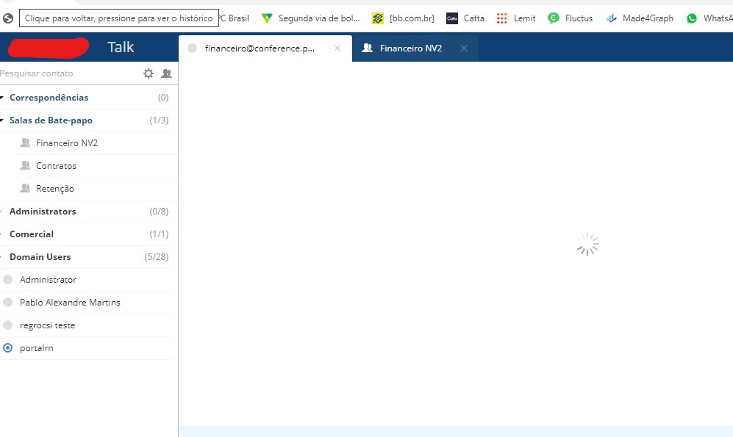Open the Segunda via de bol... bookmark
This screenshot has height=437, width=733.
click(311, 18)
